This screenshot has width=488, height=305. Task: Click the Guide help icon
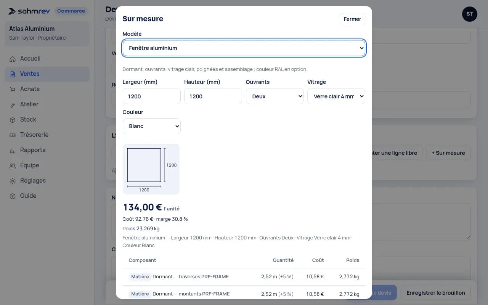pyautogui.click(x=13, y=196)
